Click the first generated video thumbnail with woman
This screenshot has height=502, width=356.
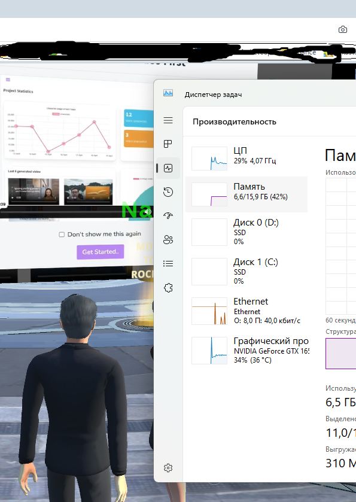34,190
